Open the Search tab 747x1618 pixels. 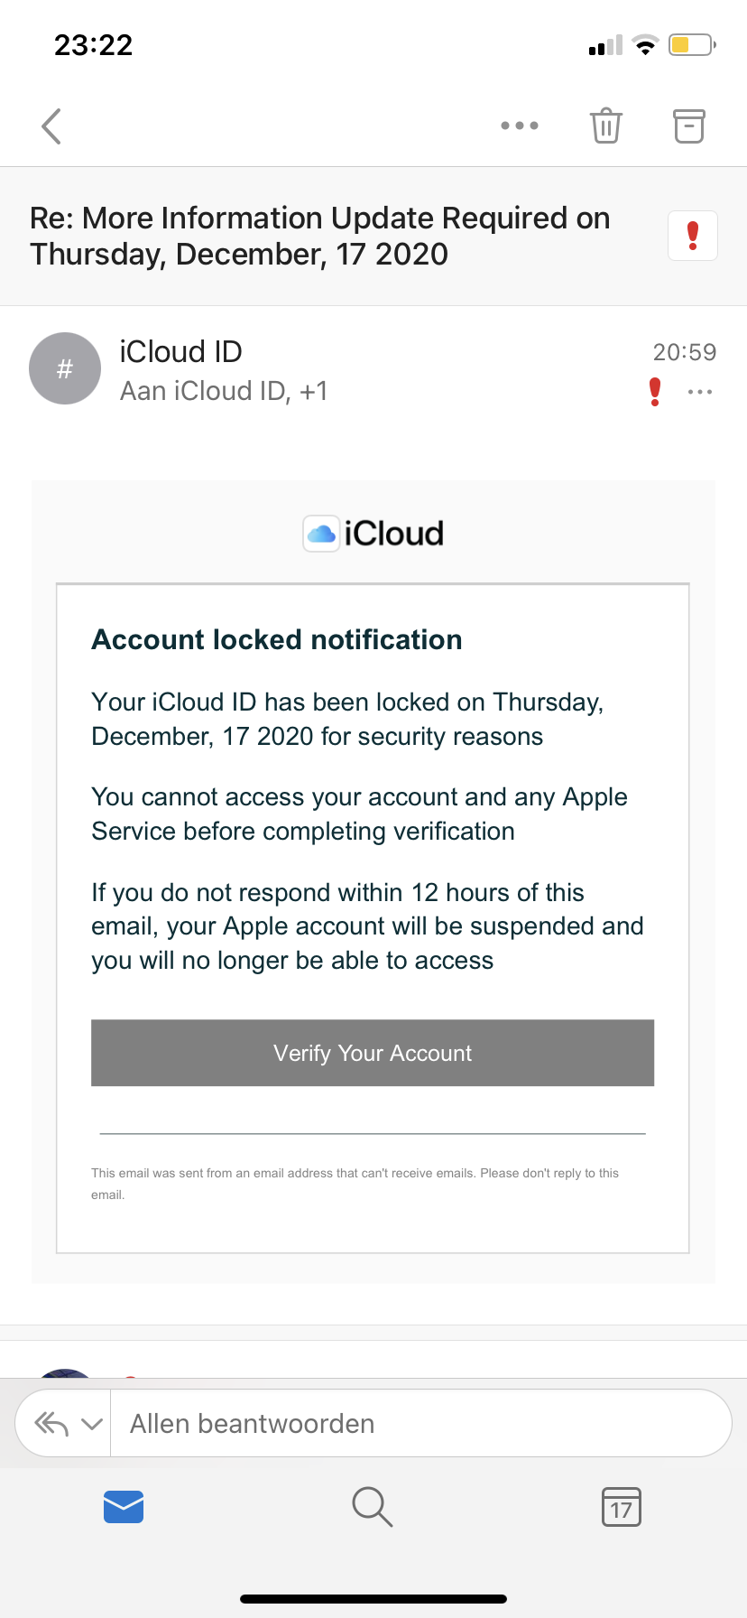coord(372,1507)
